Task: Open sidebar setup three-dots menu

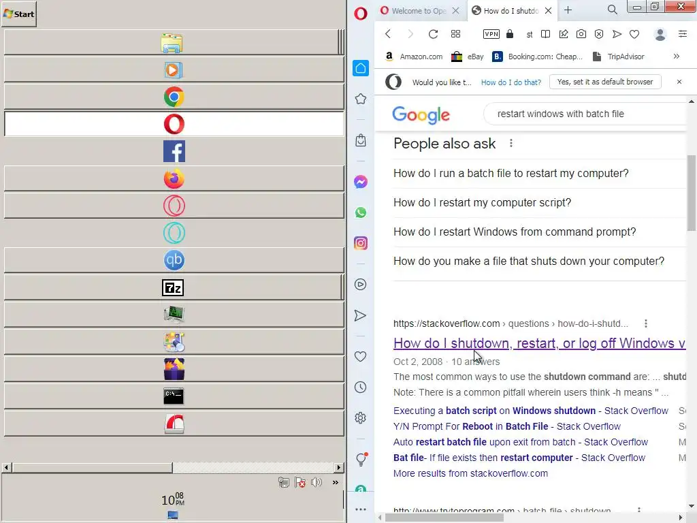Action: [x=361, y=509]
